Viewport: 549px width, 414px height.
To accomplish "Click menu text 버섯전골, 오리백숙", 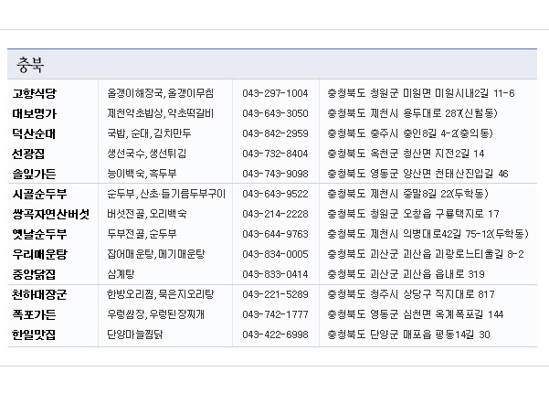I will tap(147, 214).
